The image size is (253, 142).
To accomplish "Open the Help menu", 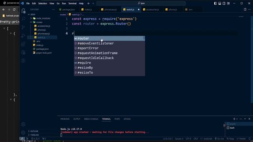I will [81, 4].
